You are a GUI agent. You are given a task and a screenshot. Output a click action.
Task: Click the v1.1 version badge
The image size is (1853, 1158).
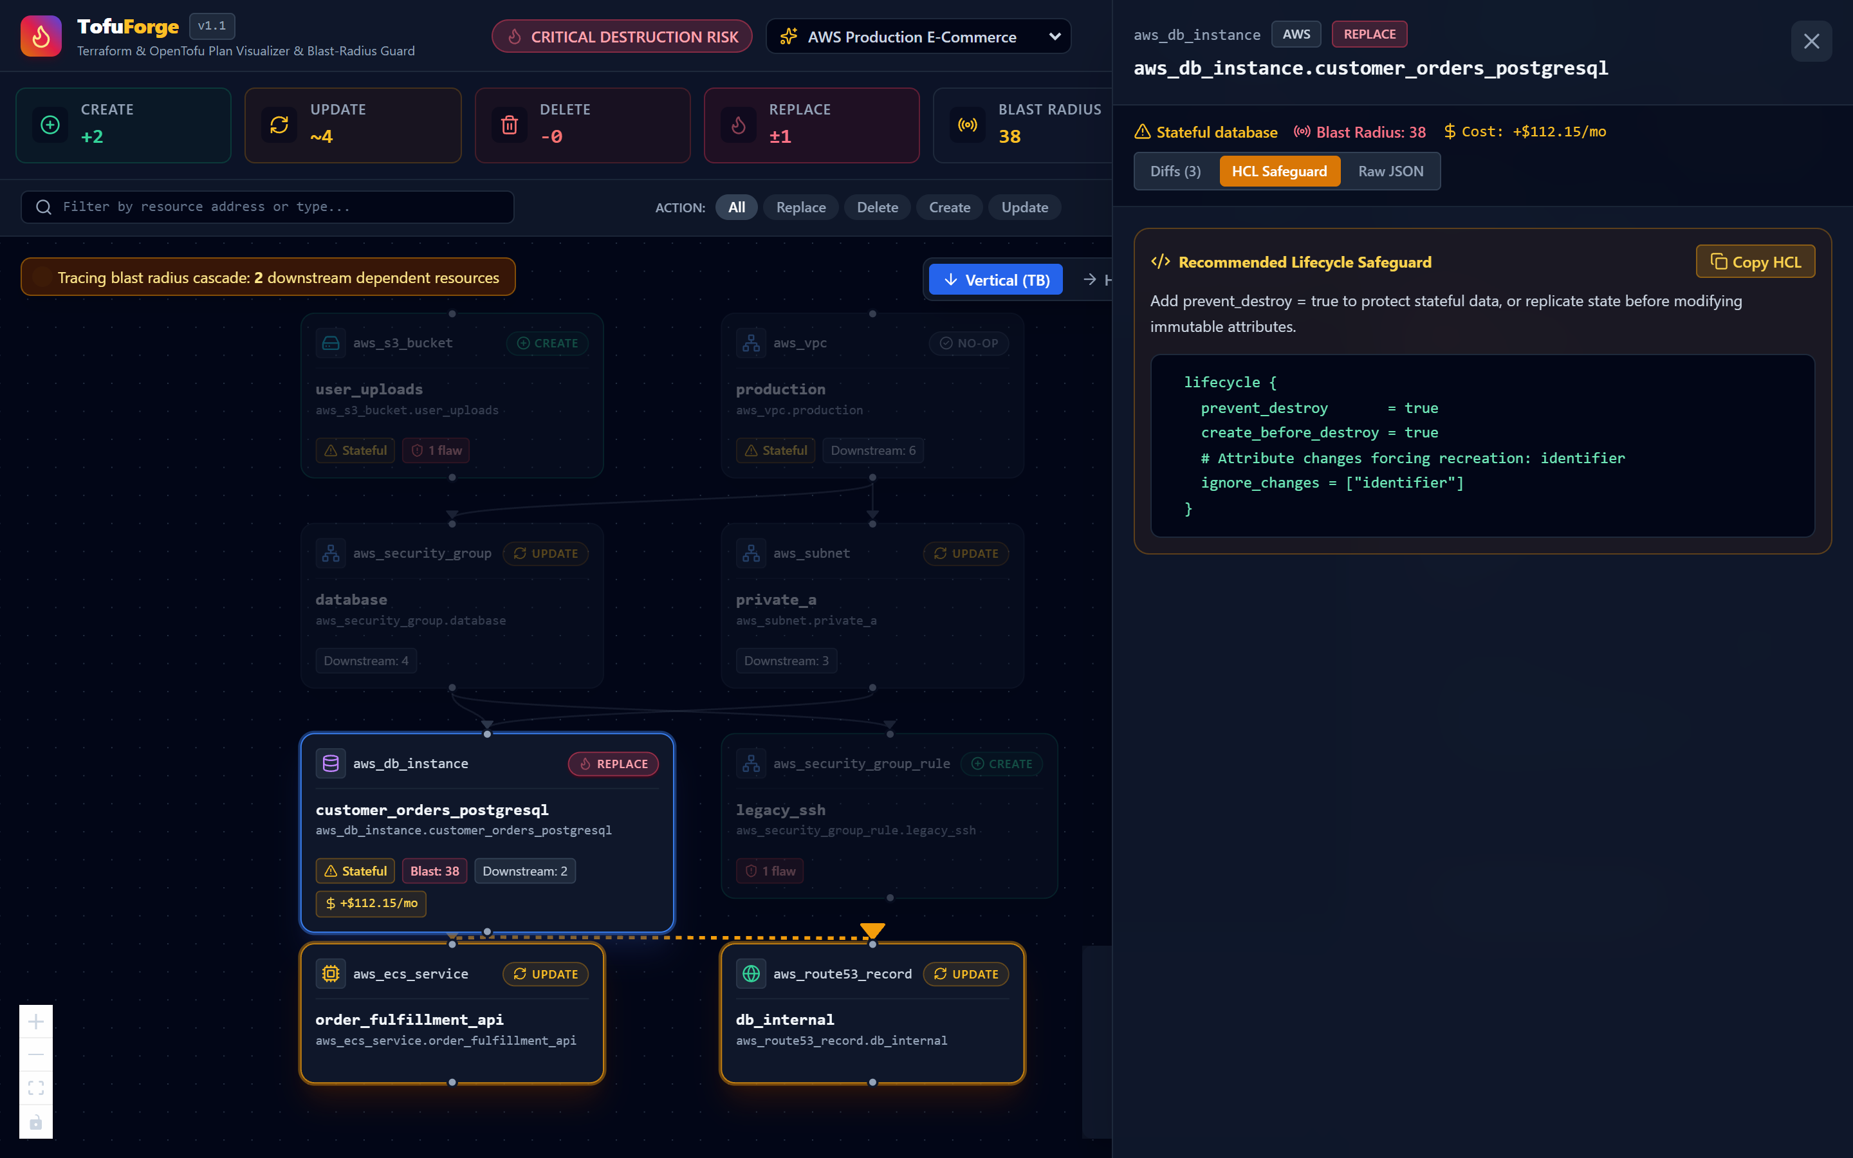pyautogui.click(x=212, y=26)
